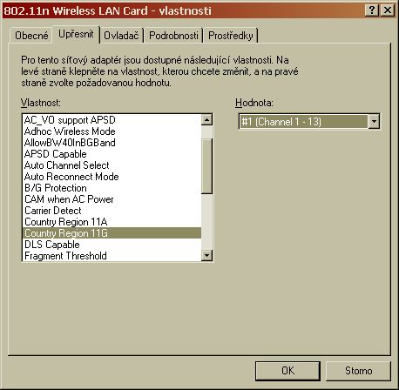
Task: Click the property list scroll up arrow
Action: (206, 120)
